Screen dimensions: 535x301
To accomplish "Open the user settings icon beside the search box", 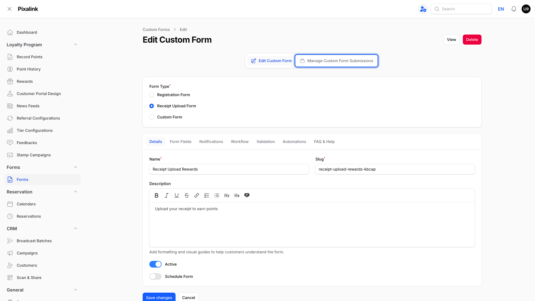I will (423, 9).
